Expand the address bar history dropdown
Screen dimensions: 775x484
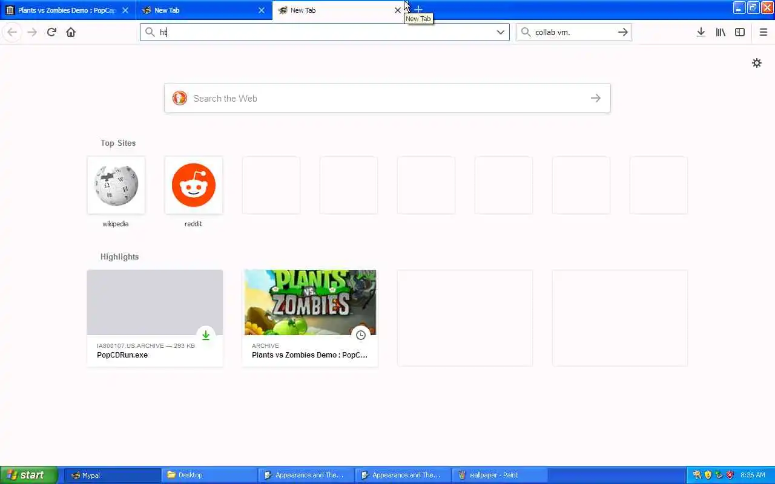tap(501, 32)
